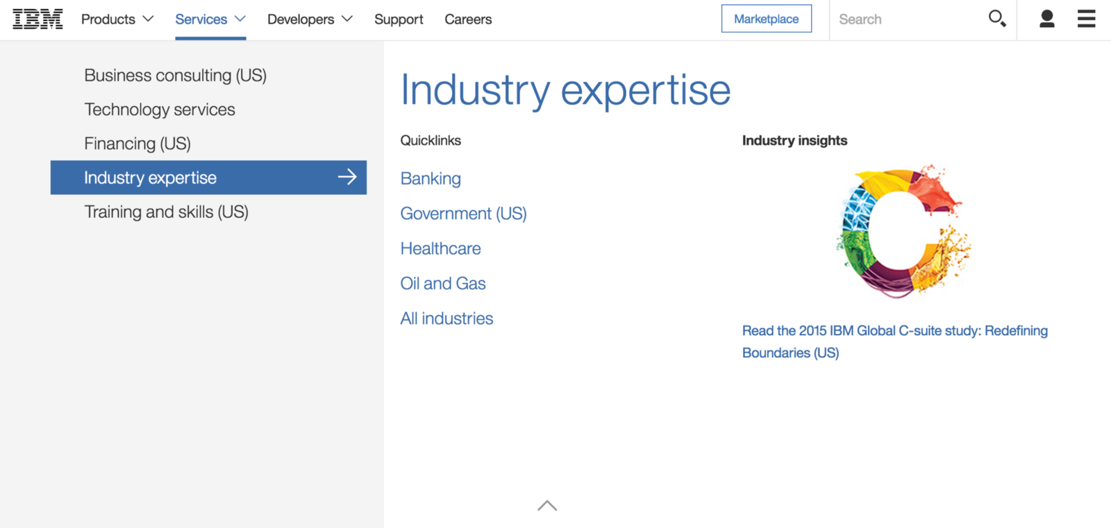Open the Support menu item
This screenshot has height=528, width=1111.
coord(399,19)
